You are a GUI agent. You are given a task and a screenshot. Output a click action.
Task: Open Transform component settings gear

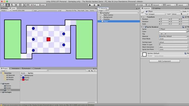coord(188,17)
